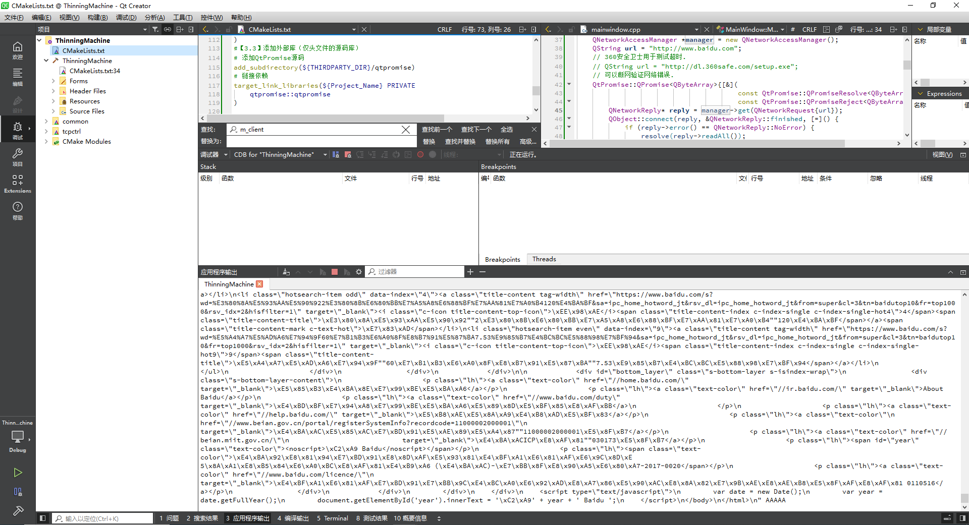The height and width of the screenshot is (525, 969).
Task: Click the interrupt debugger icon
Action: [x=336, y=154]
